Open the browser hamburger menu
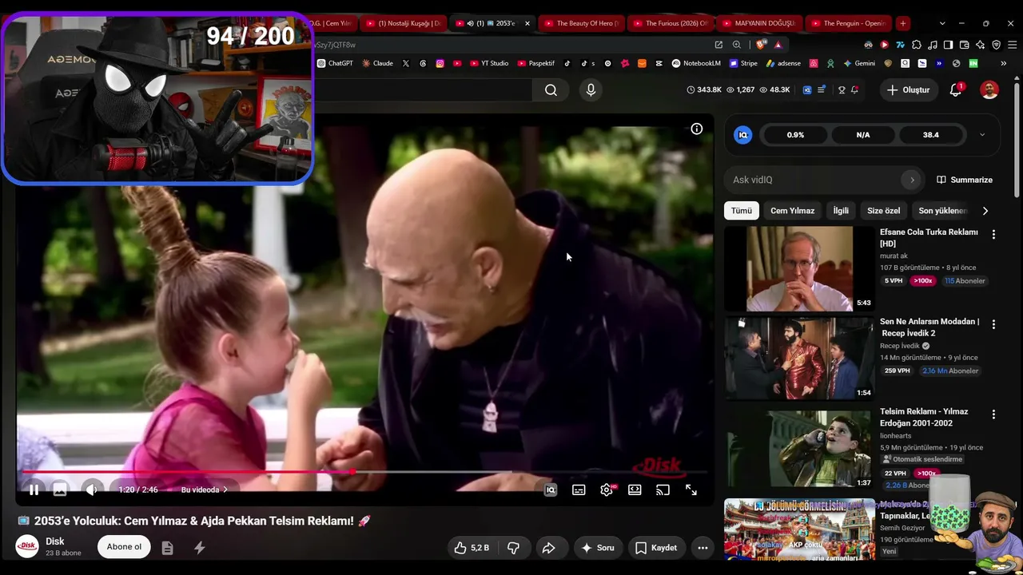 coord(1011,45)
